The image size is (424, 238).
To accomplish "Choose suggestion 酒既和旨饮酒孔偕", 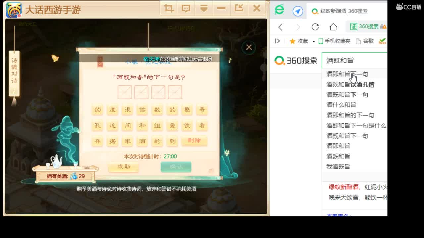I will click(350, 84).
